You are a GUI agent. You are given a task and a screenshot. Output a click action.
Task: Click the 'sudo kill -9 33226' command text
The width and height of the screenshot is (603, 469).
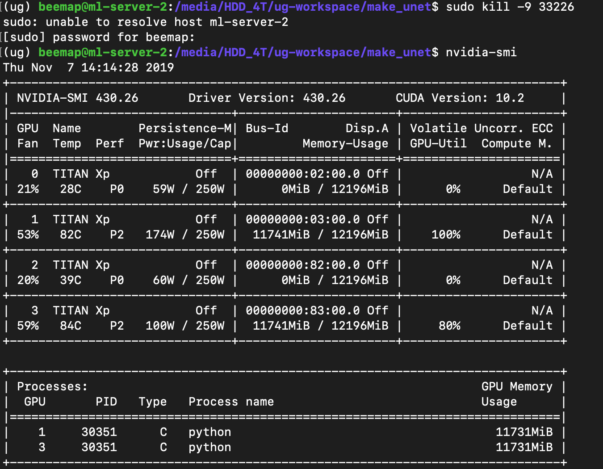coord(510,7)
